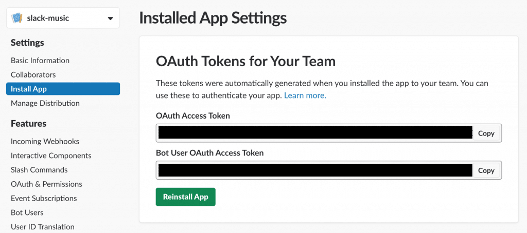
Task: Copy the OAuth Access Token
Action: pos(486,133)
